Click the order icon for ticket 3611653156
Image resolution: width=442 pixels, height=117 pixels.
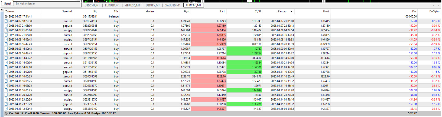click(6, 67)
